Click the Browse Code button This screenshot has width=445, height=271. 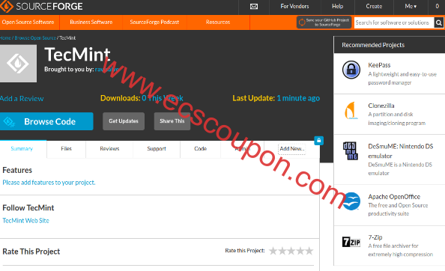[46, 121]
